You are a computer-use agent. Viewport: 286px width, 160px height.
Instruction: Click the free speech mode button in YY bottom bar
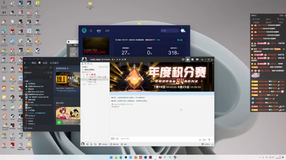pyautogui.click(x=103, y=144)
